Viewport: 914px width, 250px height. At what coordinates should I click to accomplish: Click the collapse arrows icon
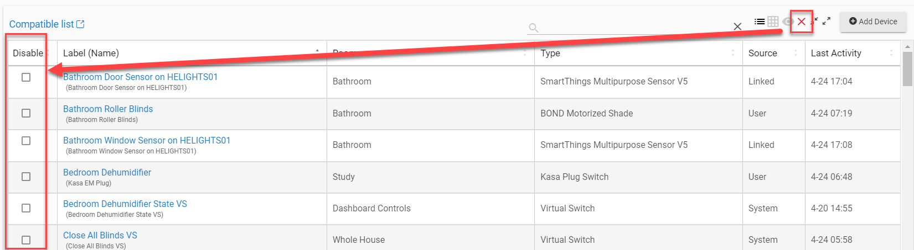click(814, 22)
